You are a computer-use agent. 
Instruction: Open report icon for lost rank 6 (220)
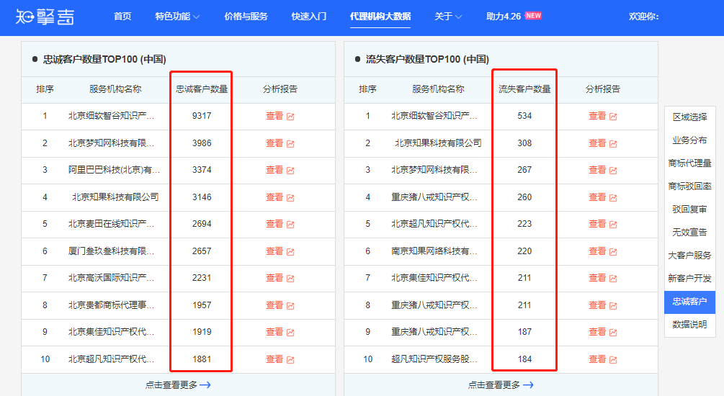(x=613, y=251)
